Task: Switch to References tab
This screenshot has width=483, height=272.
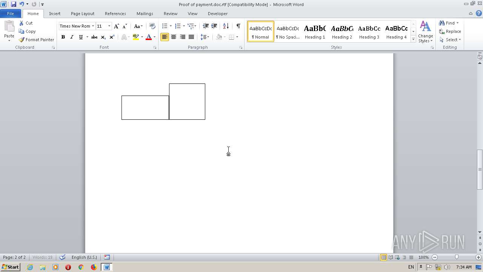Action: [115, 14]
